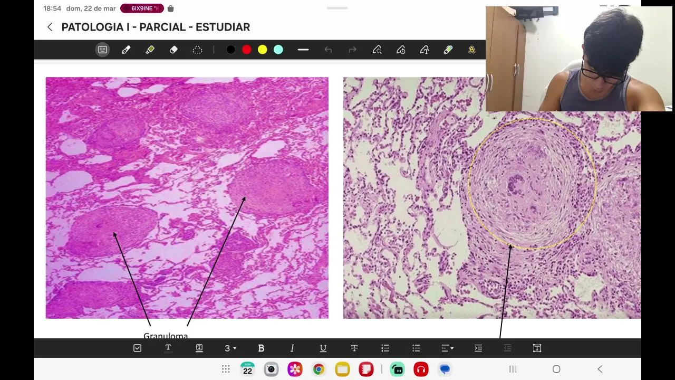Viewport: 675px width, 380px height.
Task: Tap the webcam overlay video window
Action: 579,59
